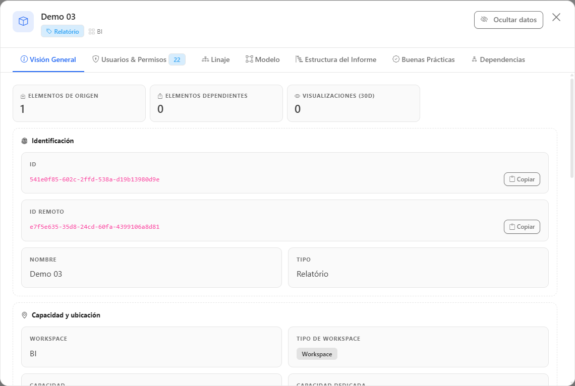Image resolution: width=575 pixels, height=386 pixels.
Task: Click the tag icon in Relatório badge
Action: tap(49, 32)
